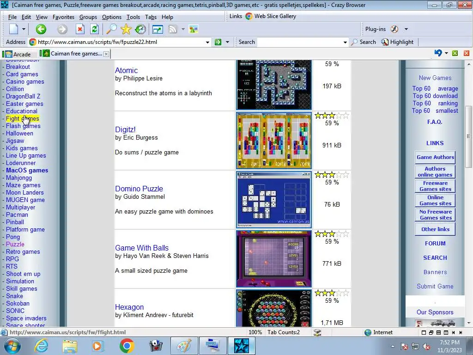Open the RSS feed dropdown arrow
The height and width of the screenshot is (355, 473).
coord(183,29)
